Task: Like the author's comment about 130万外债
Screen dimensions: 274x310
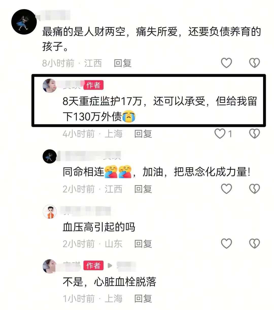Action: pyautogui.click(x=220, y=133)
